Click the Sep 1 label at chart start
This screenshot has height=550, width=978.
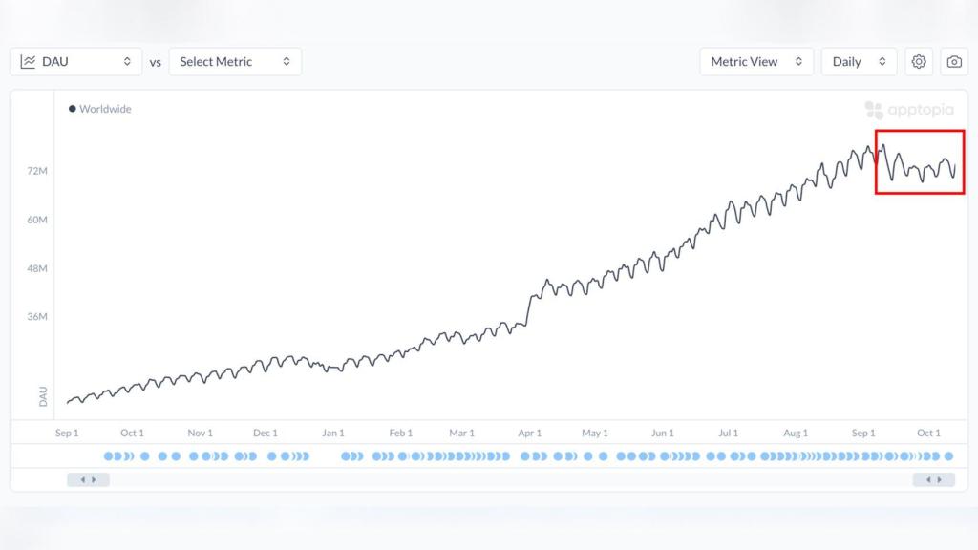(67, 434)
